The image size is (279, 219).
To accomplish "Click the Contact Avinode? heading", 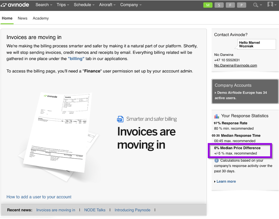I will click(231, 35).
